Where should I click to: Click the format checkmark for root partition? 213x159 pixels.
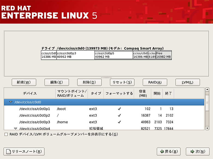119,116
